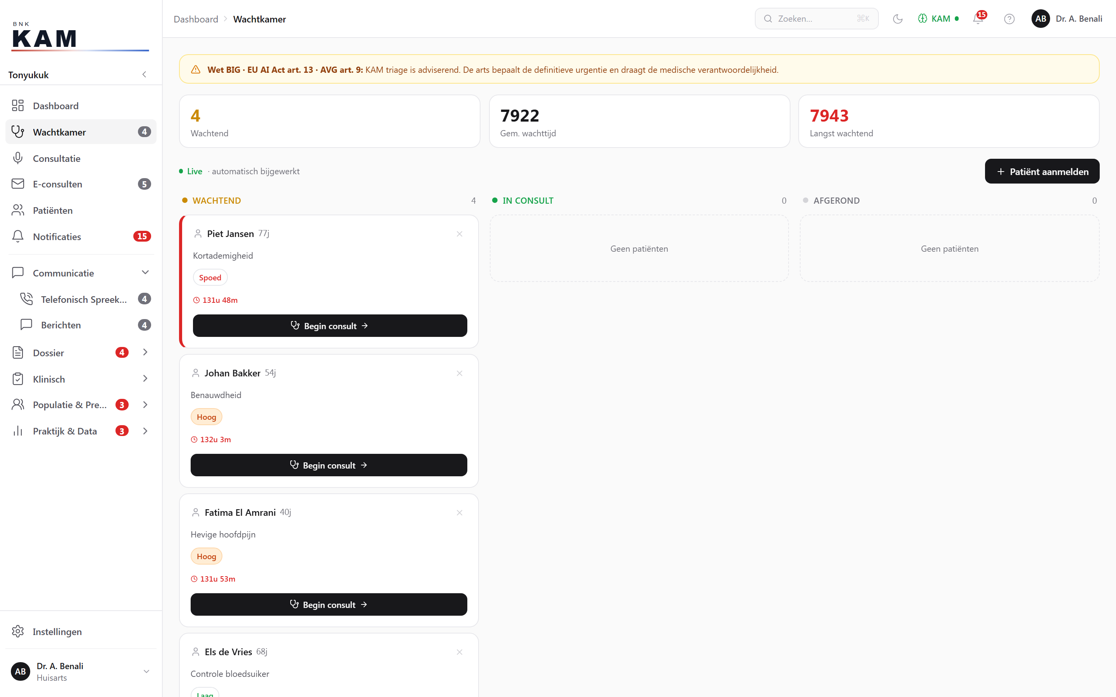Viewport: 1116px width, 697px height.
Task: Open Telefonisch Spreekuur sub-item
Action: point(85,299)
